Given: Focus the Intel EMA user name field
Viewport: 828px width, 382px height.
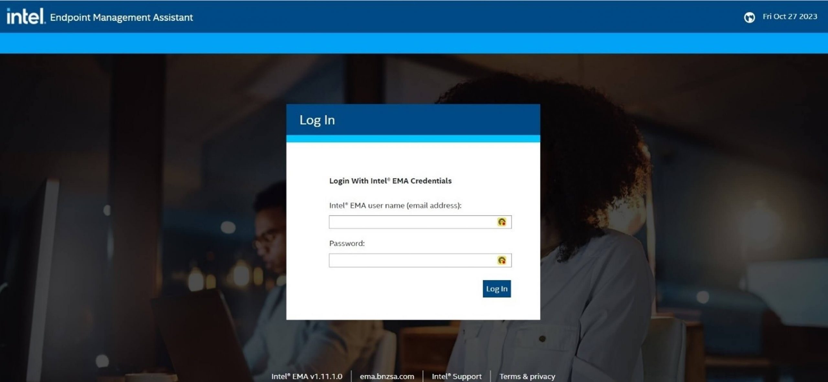Looking at the screenshot, I should click(x=420, y=222).
